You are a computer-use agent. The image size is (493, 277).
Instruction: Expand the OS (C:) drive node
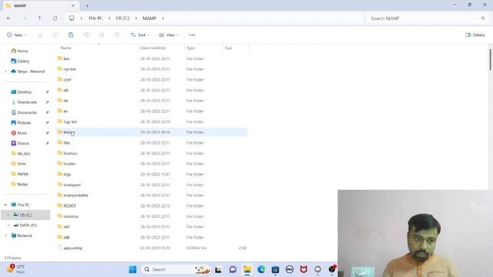pos(8,215)
